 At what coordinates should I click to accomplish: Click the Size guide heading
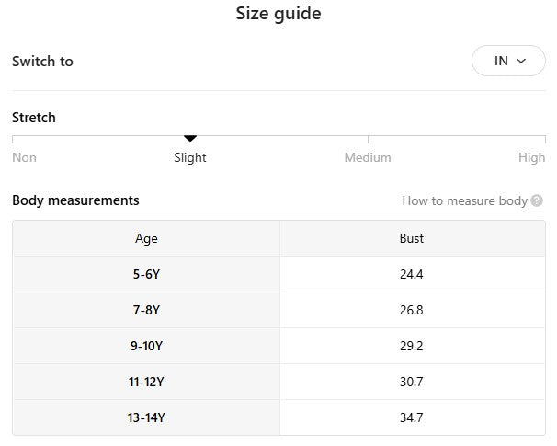[278, 14]
